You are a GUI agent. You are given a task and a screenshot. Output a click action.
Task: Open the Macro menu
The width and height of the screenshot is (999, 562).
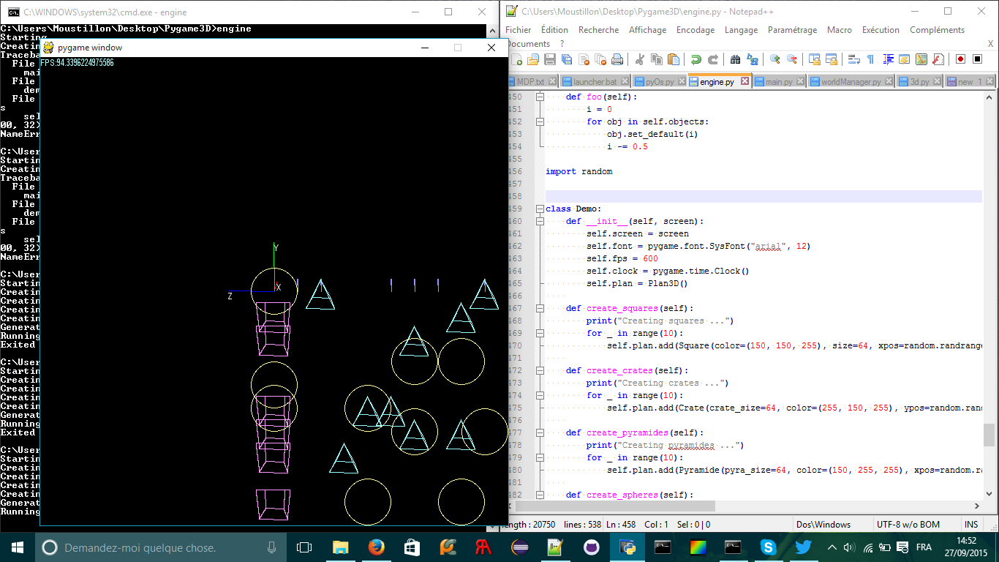point(840,30)
